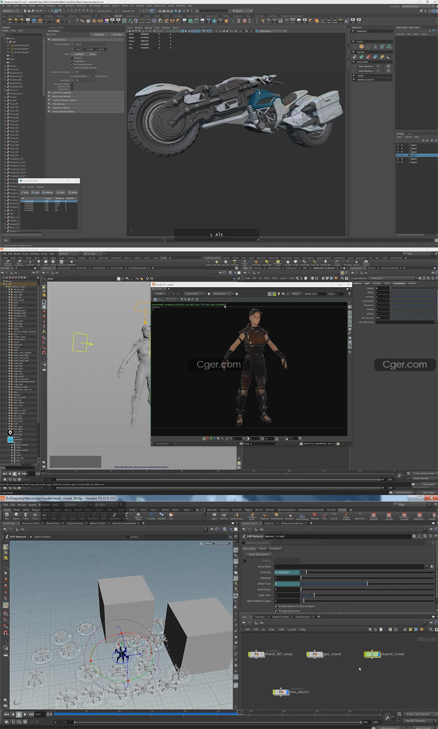Click the Box shelf tool icon
The image size is (438, 729).
pos(7,516)
